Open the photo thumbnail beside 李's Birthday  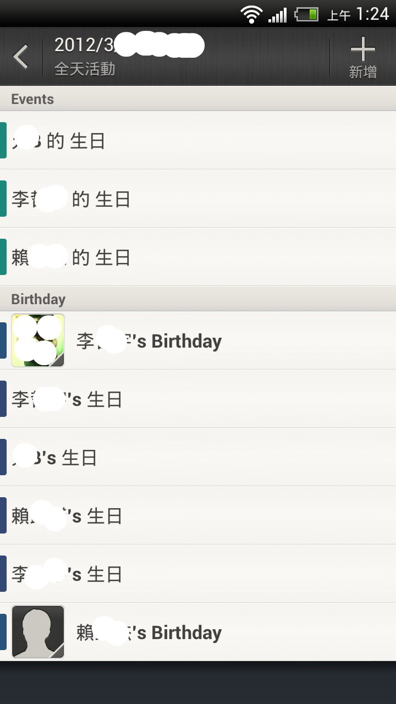(38, 340)
